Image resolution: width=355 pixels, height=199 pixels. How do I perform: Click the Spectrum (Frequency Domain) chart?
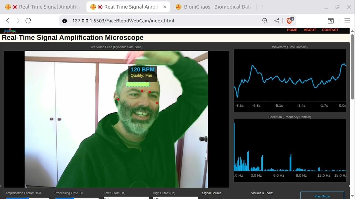coord(290,151)
